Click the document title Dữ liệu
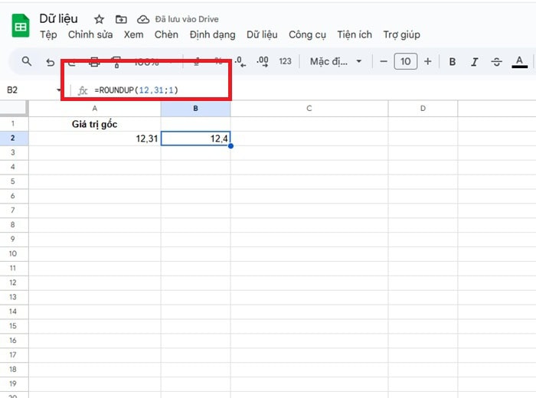The image size is (536, 398). pyautogui.click(x=58, y=19)
